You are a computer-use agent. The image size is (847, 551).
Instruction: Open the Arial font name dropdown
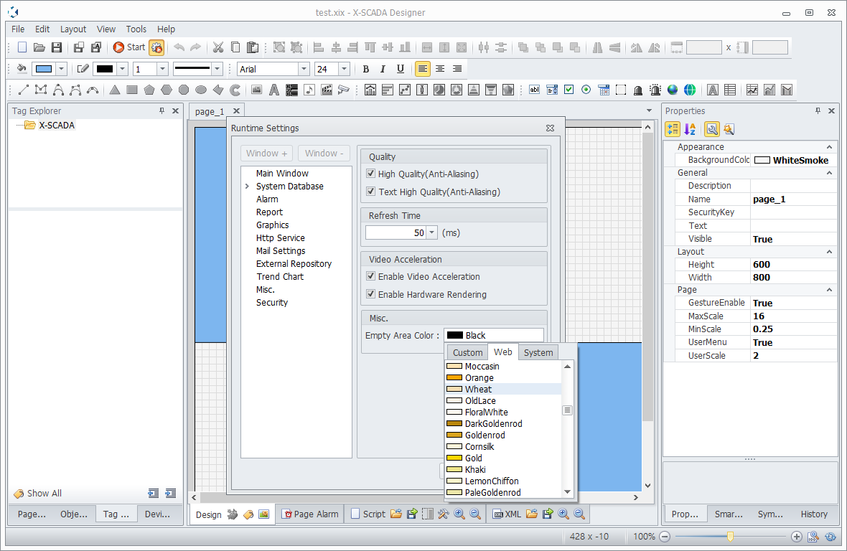point(304,69)
